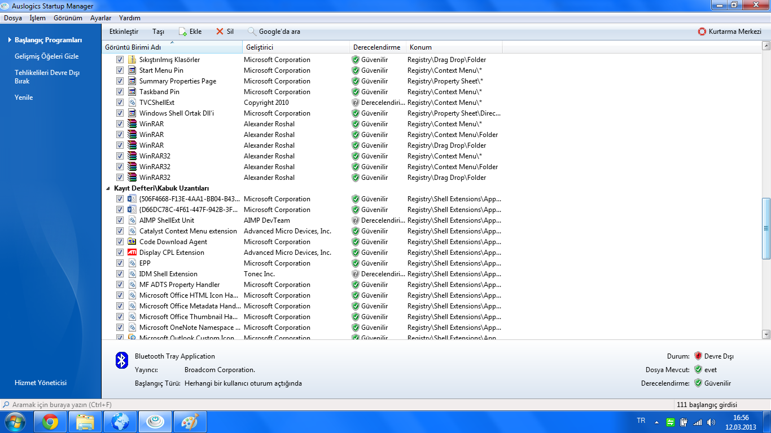The height and width of the screenshot is (433, 771).
Task: Open Paint from the taskbar
Action: click(x=190, y=422)
